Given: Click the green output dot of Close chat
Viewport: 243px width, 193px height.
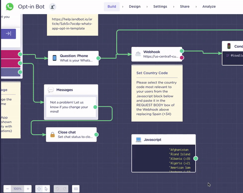Looking at the screenshot, I should (96, 134).
